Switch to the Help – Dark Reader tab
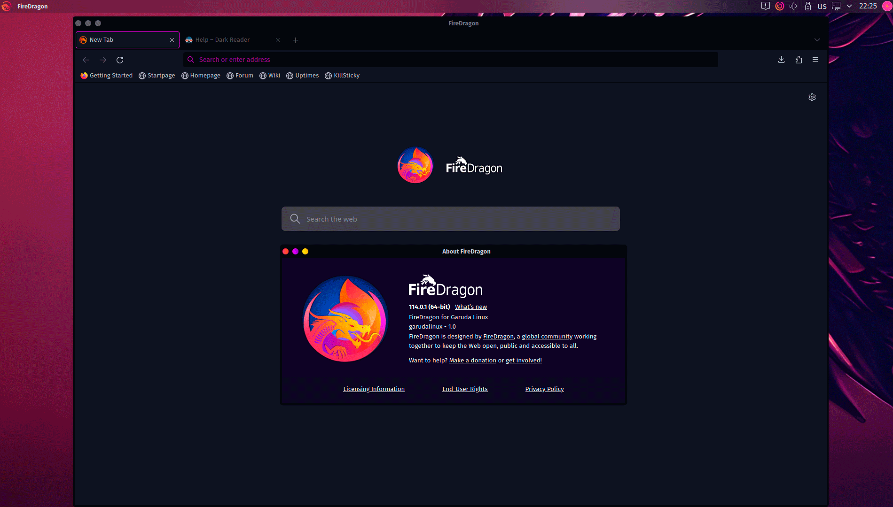 (234, 40)
